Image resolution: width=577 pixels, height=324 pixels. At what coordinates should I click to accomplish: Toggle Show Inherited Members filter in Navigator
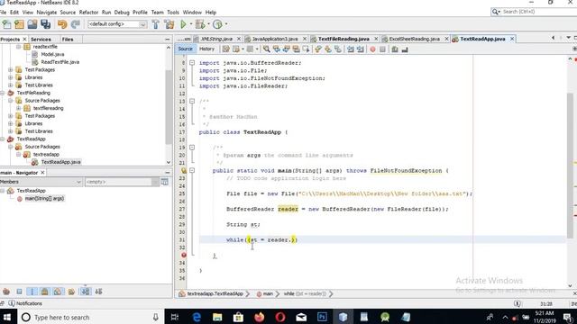click(6, 292)
